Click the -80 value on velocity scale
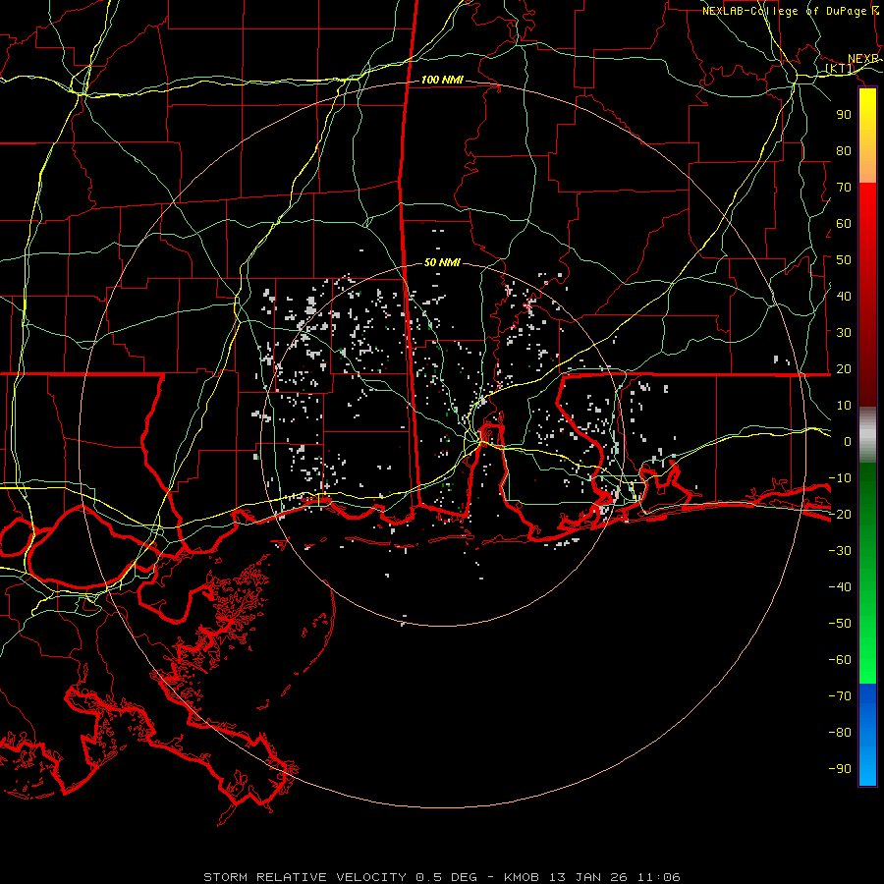This screenshot has height=884, width=884. tap(840, 733)
